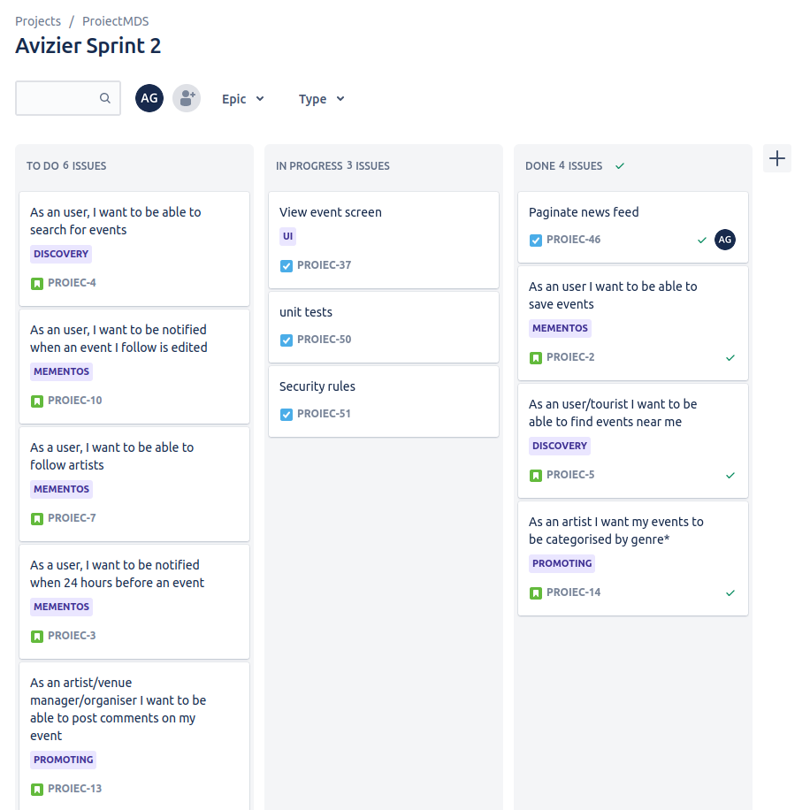Click the plus icon to add column
The width and height of the screenshot is (810, 810).
coord(777,158)
